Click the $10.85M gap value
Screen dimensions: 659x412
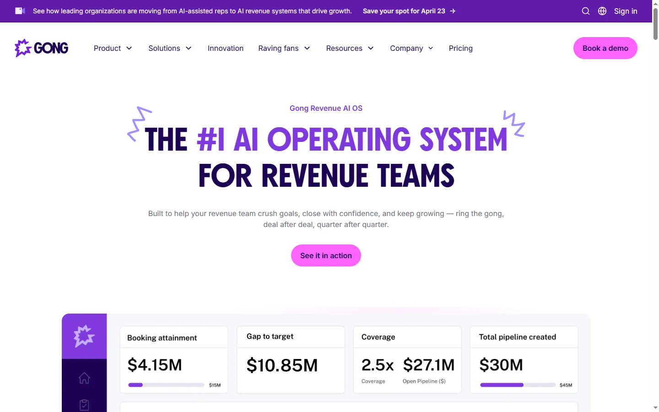coord(282,365)
